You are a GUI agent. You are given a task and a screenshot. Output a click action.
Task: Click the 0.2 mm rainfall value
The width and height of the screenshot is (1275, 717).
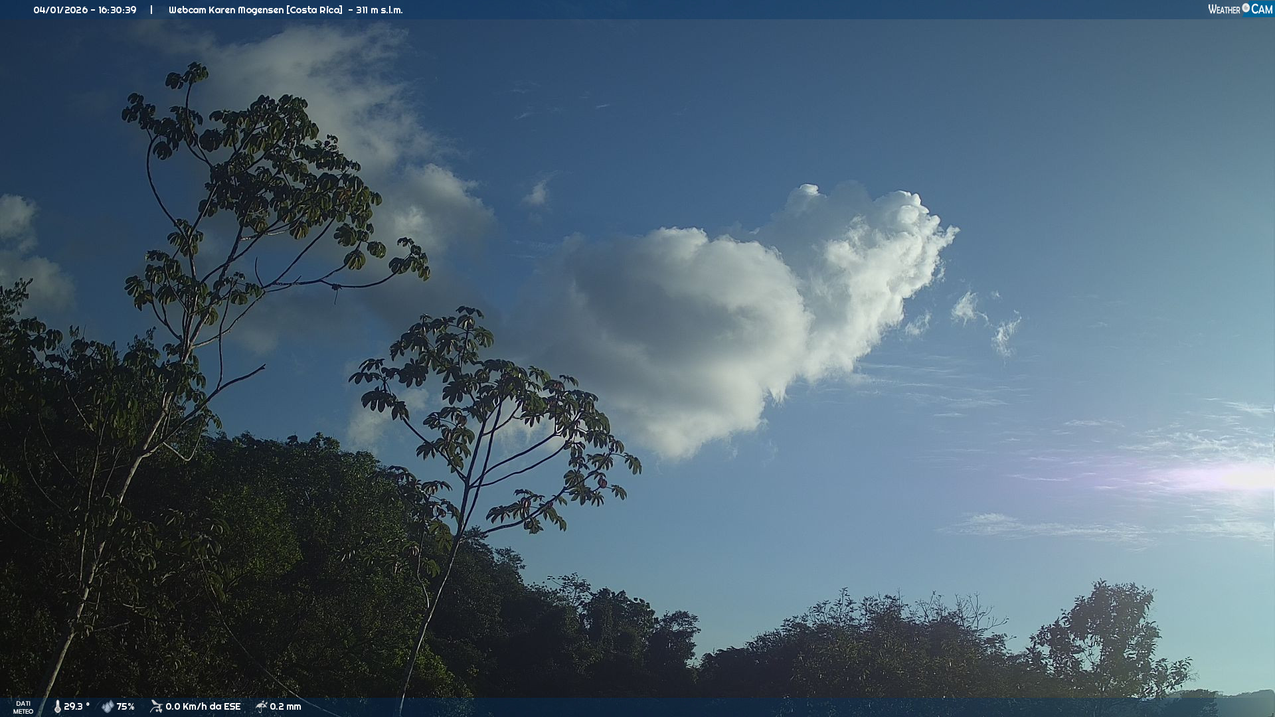tap(286, 706)
